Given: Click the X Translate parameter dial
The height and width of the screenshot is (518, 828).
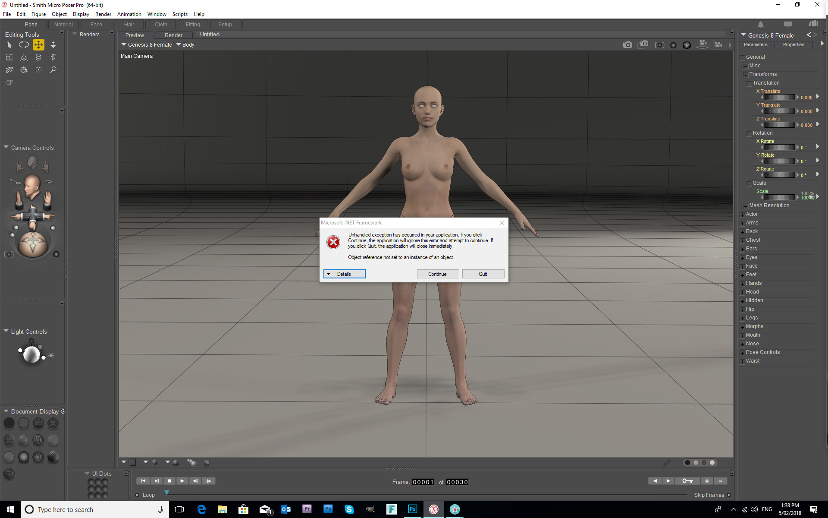Looking at the screenshot, I should click(x=780, y=98).
